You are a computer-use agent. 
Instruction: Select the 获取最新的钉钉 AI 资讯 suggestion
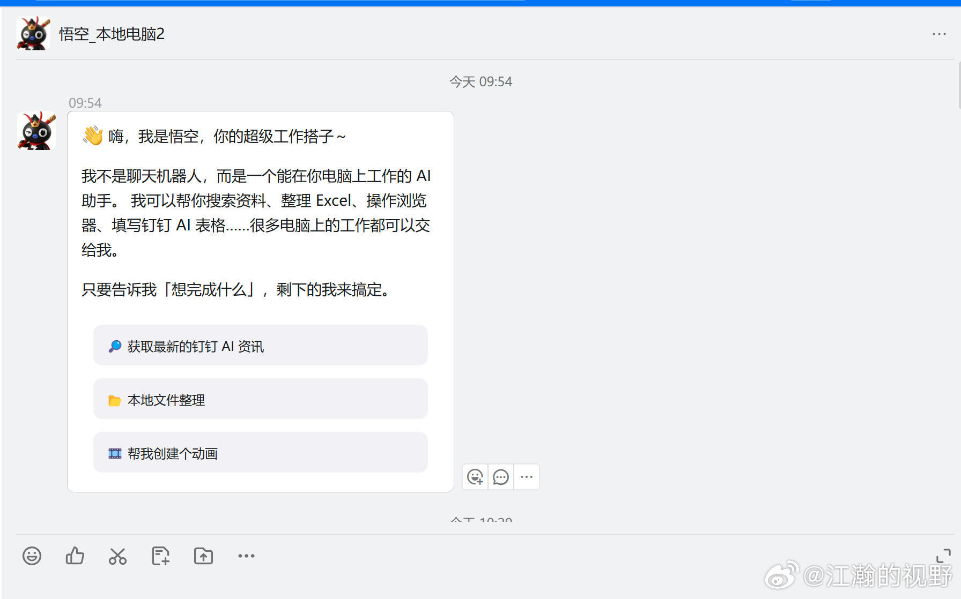click(x=261, y=346)
